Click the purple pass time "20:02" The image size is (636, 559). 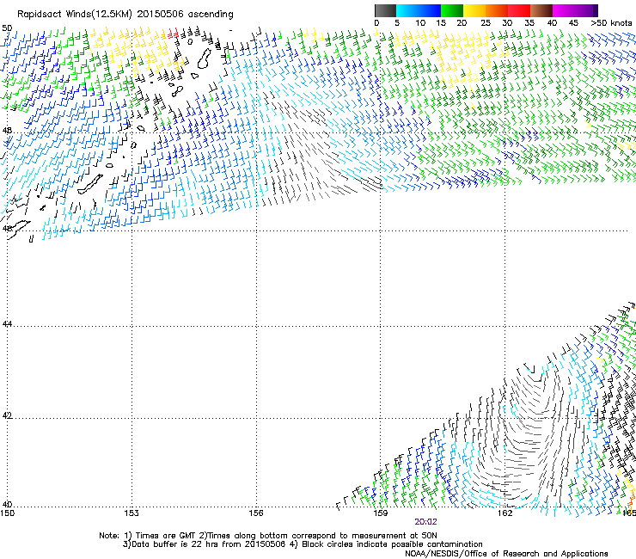coord(425,522)
